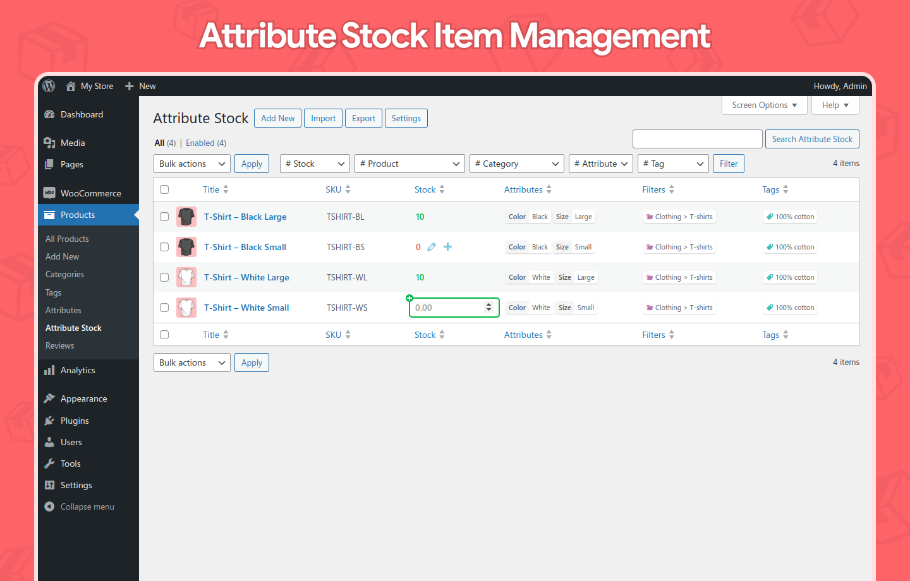910x581 pixels.
Task: Click the plus icon to increase Black Small stock
Action: 447,247
